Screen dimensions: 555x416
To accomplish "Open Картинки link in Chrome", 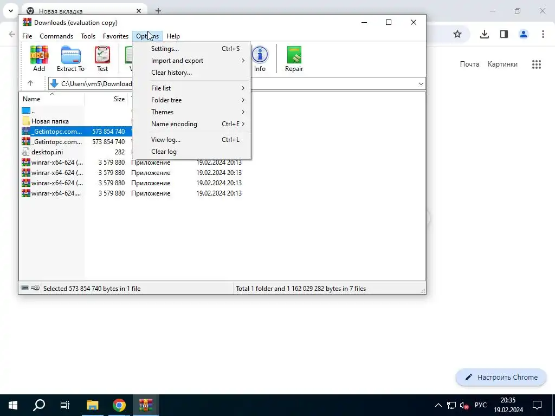I will 502,64.
